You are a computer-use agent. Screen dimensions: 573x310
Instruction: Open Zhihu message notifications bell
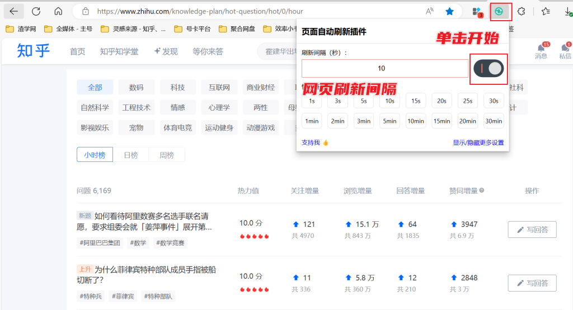(541, 50)
